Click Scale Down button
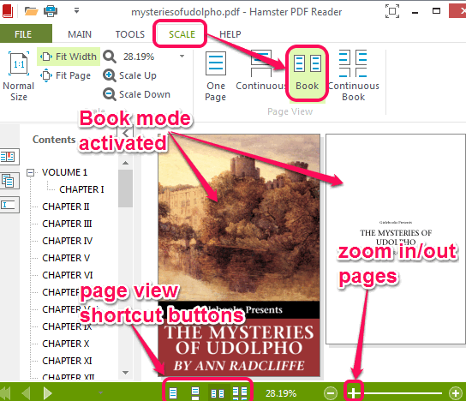The image size is (466, 401). point(137,94)
